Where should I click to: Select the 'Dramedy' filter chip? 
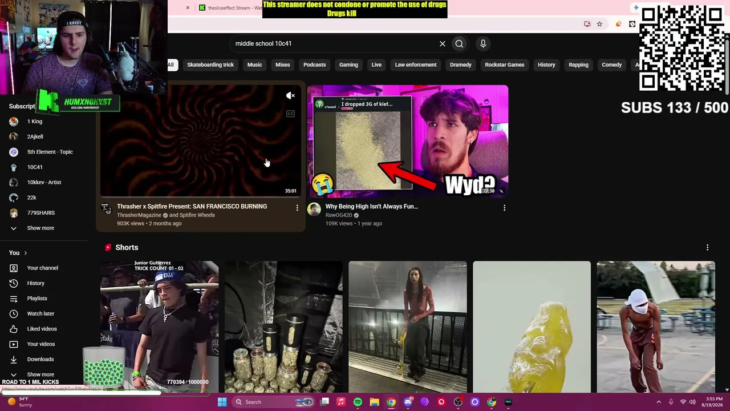point(461,65)
